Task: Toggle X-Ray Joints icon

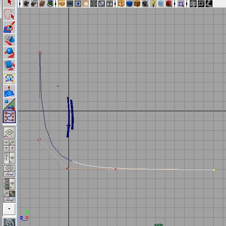Action: coord(209,4)
